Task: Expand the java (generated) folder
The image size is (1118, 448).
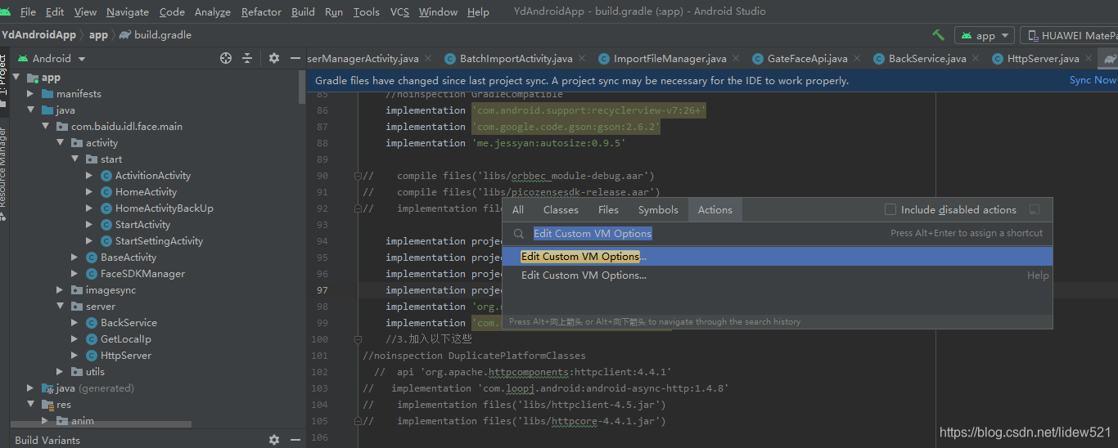Action: (30, 388)
